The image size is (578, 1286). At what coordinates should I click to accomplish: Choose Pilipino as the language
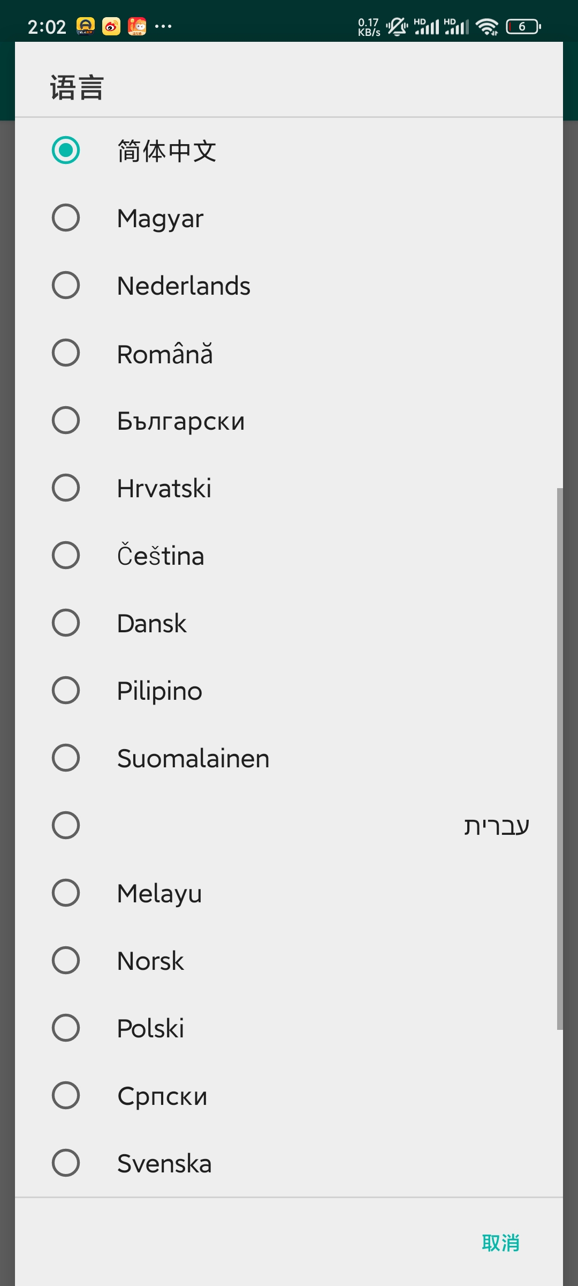pyautogui.click(x=289, y=690)
